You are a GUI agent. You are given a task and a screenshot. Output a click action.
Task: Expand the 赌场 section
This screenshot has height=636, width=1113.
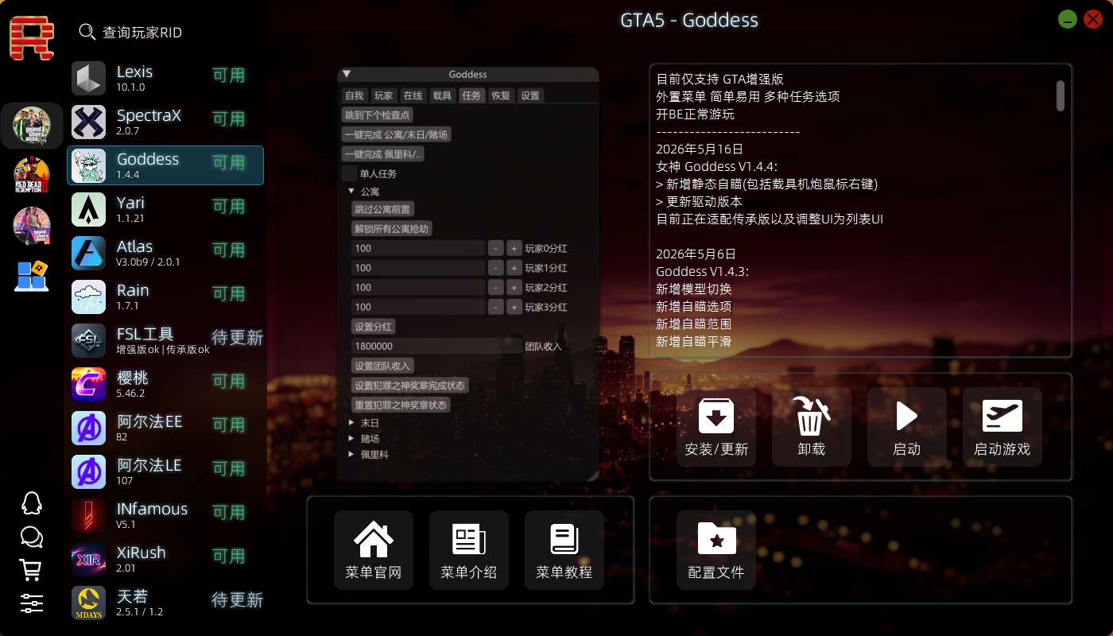[351, 438]
